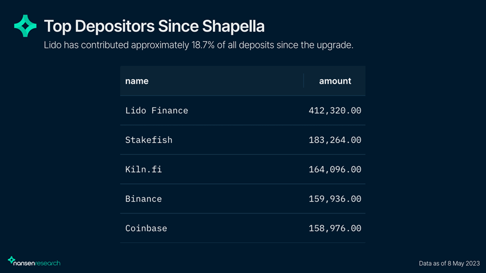
Task: Click the 'name' column header
Action: point(137,81)
